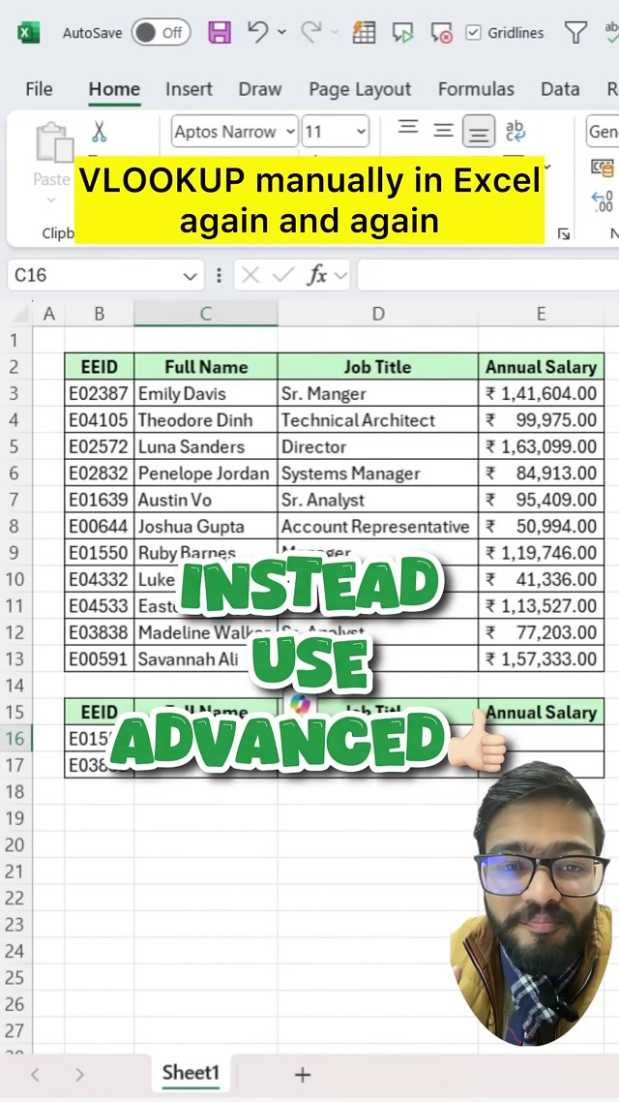Expand the Name Box dropdown arrow
619x1102 pixels.
pos(190,276)
